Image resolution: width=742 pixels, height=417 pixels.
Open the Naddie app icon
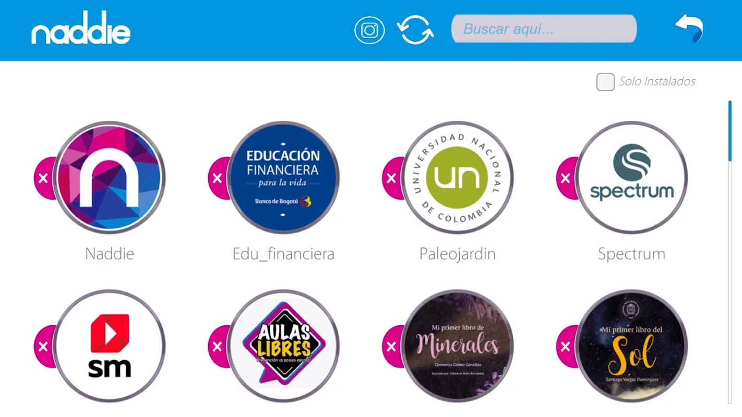click(x=110, y=177)
